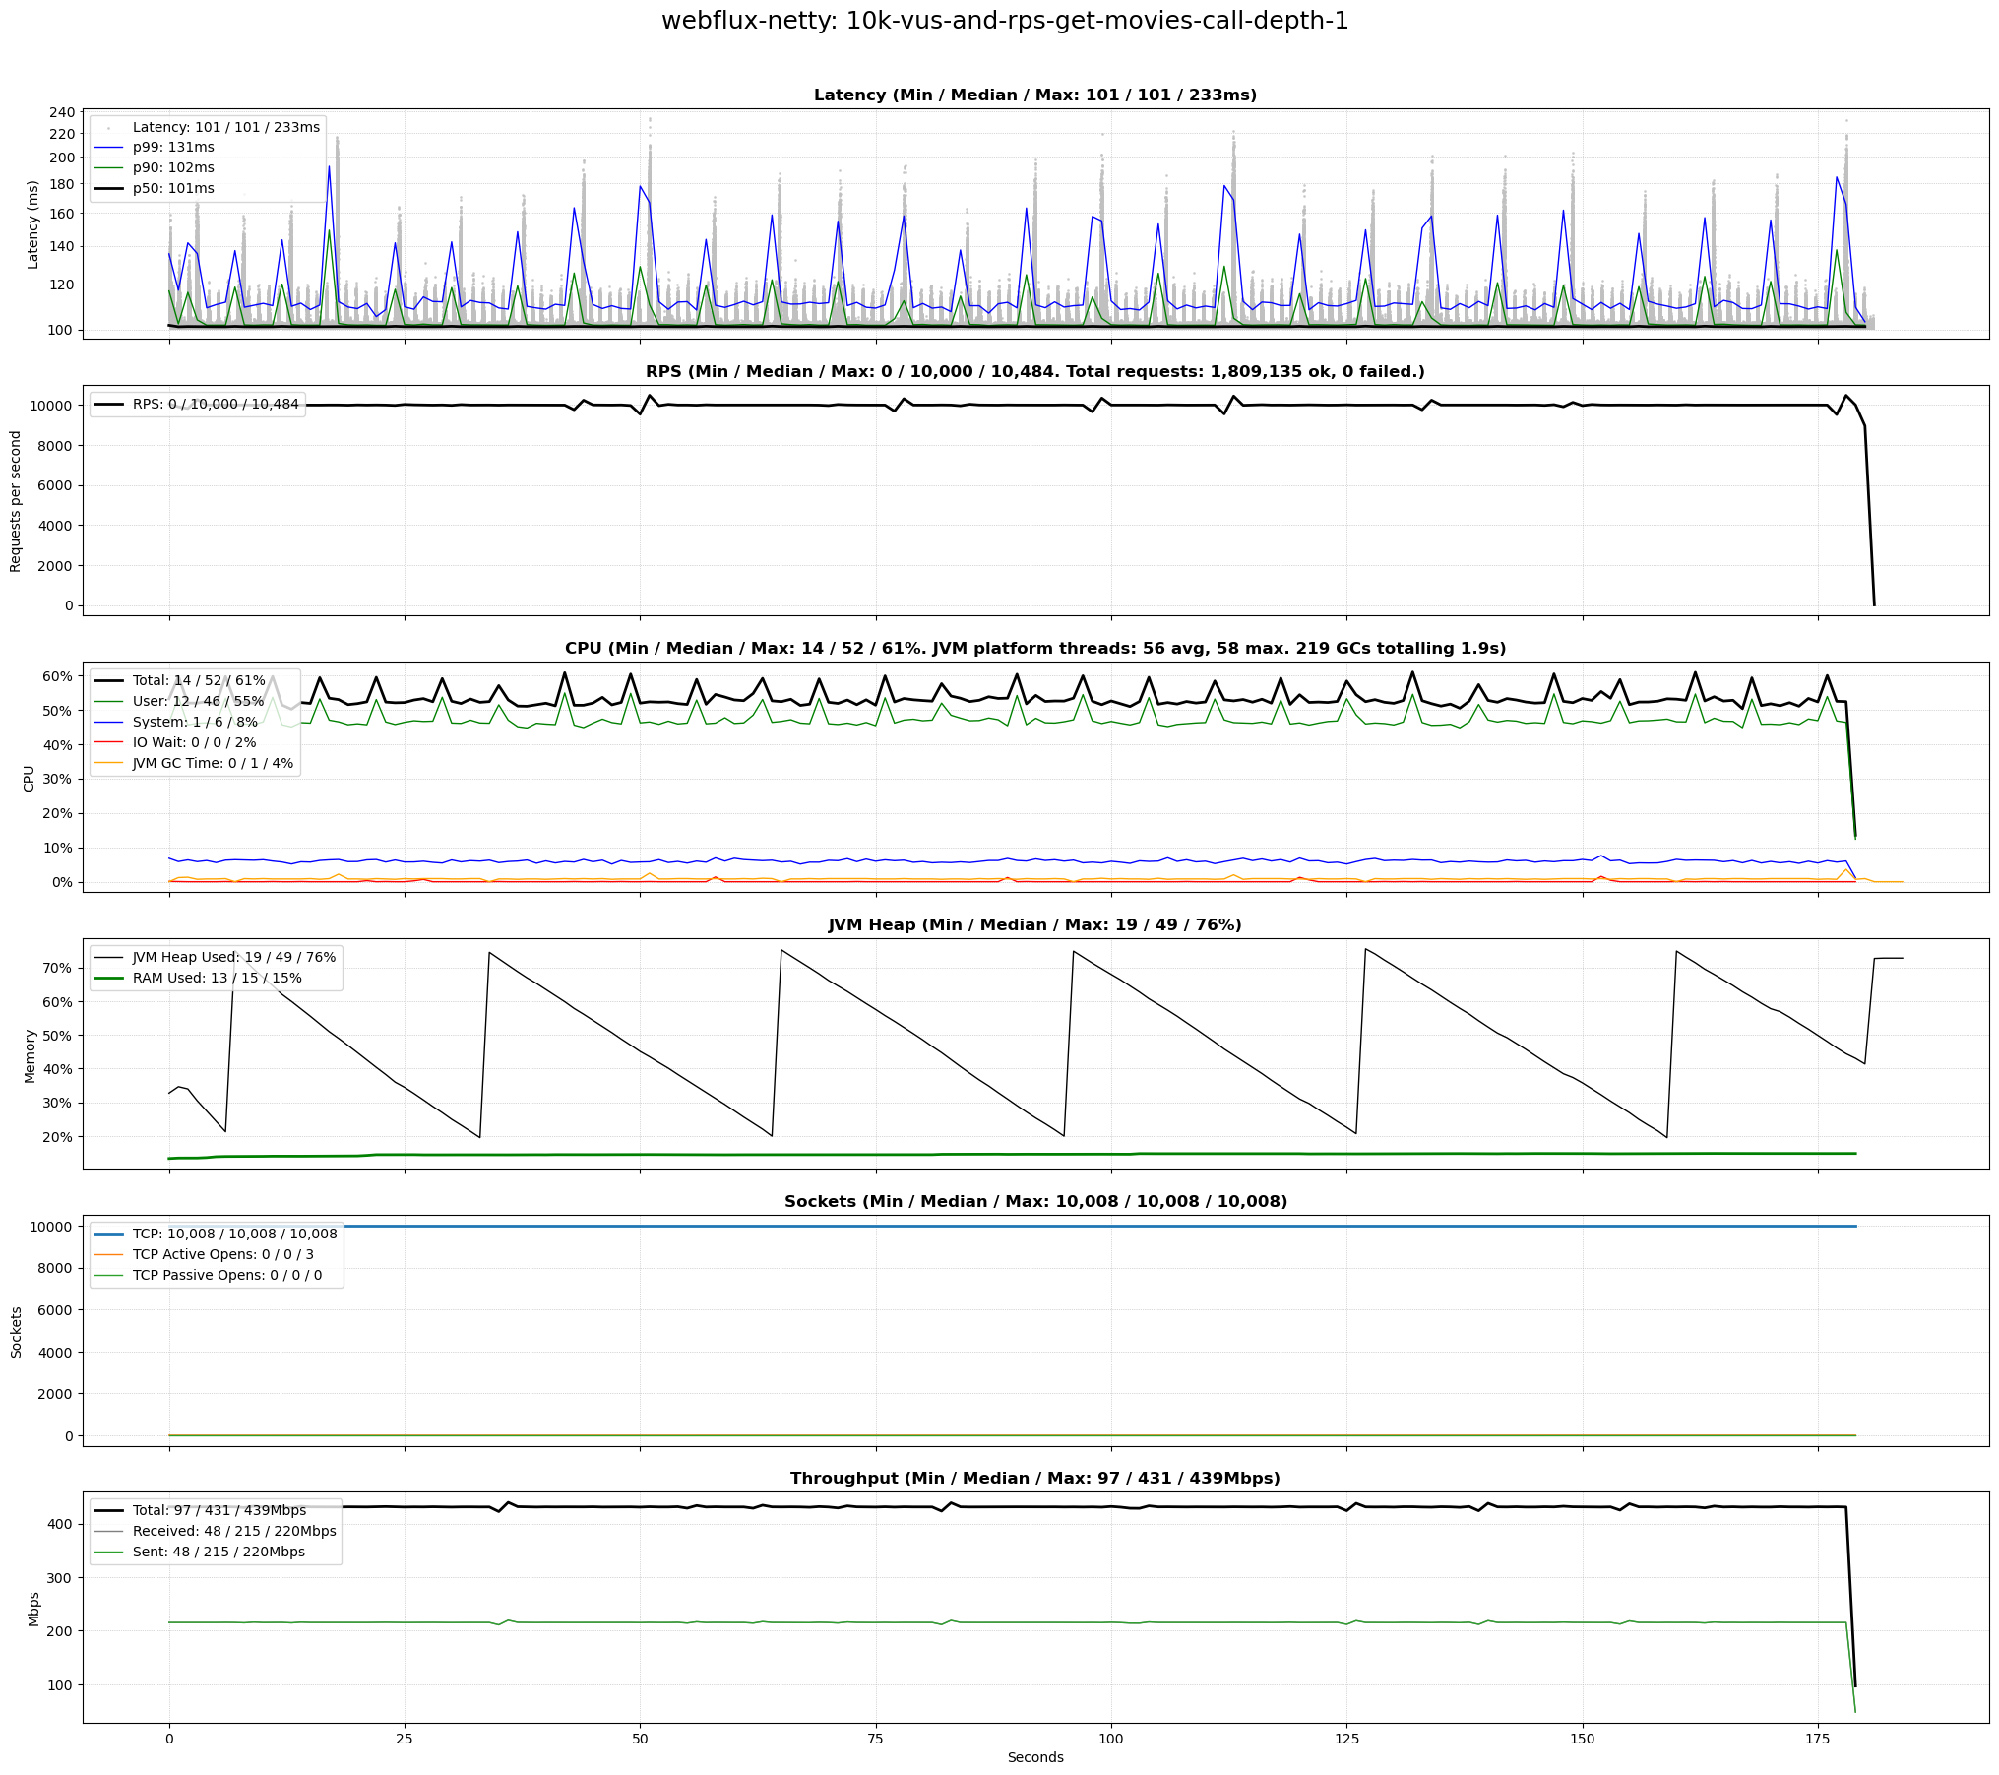Viewport: 1999px width, 1775px height.
Task: Click the IO Wait legend entry
Action: click(194, 742)
